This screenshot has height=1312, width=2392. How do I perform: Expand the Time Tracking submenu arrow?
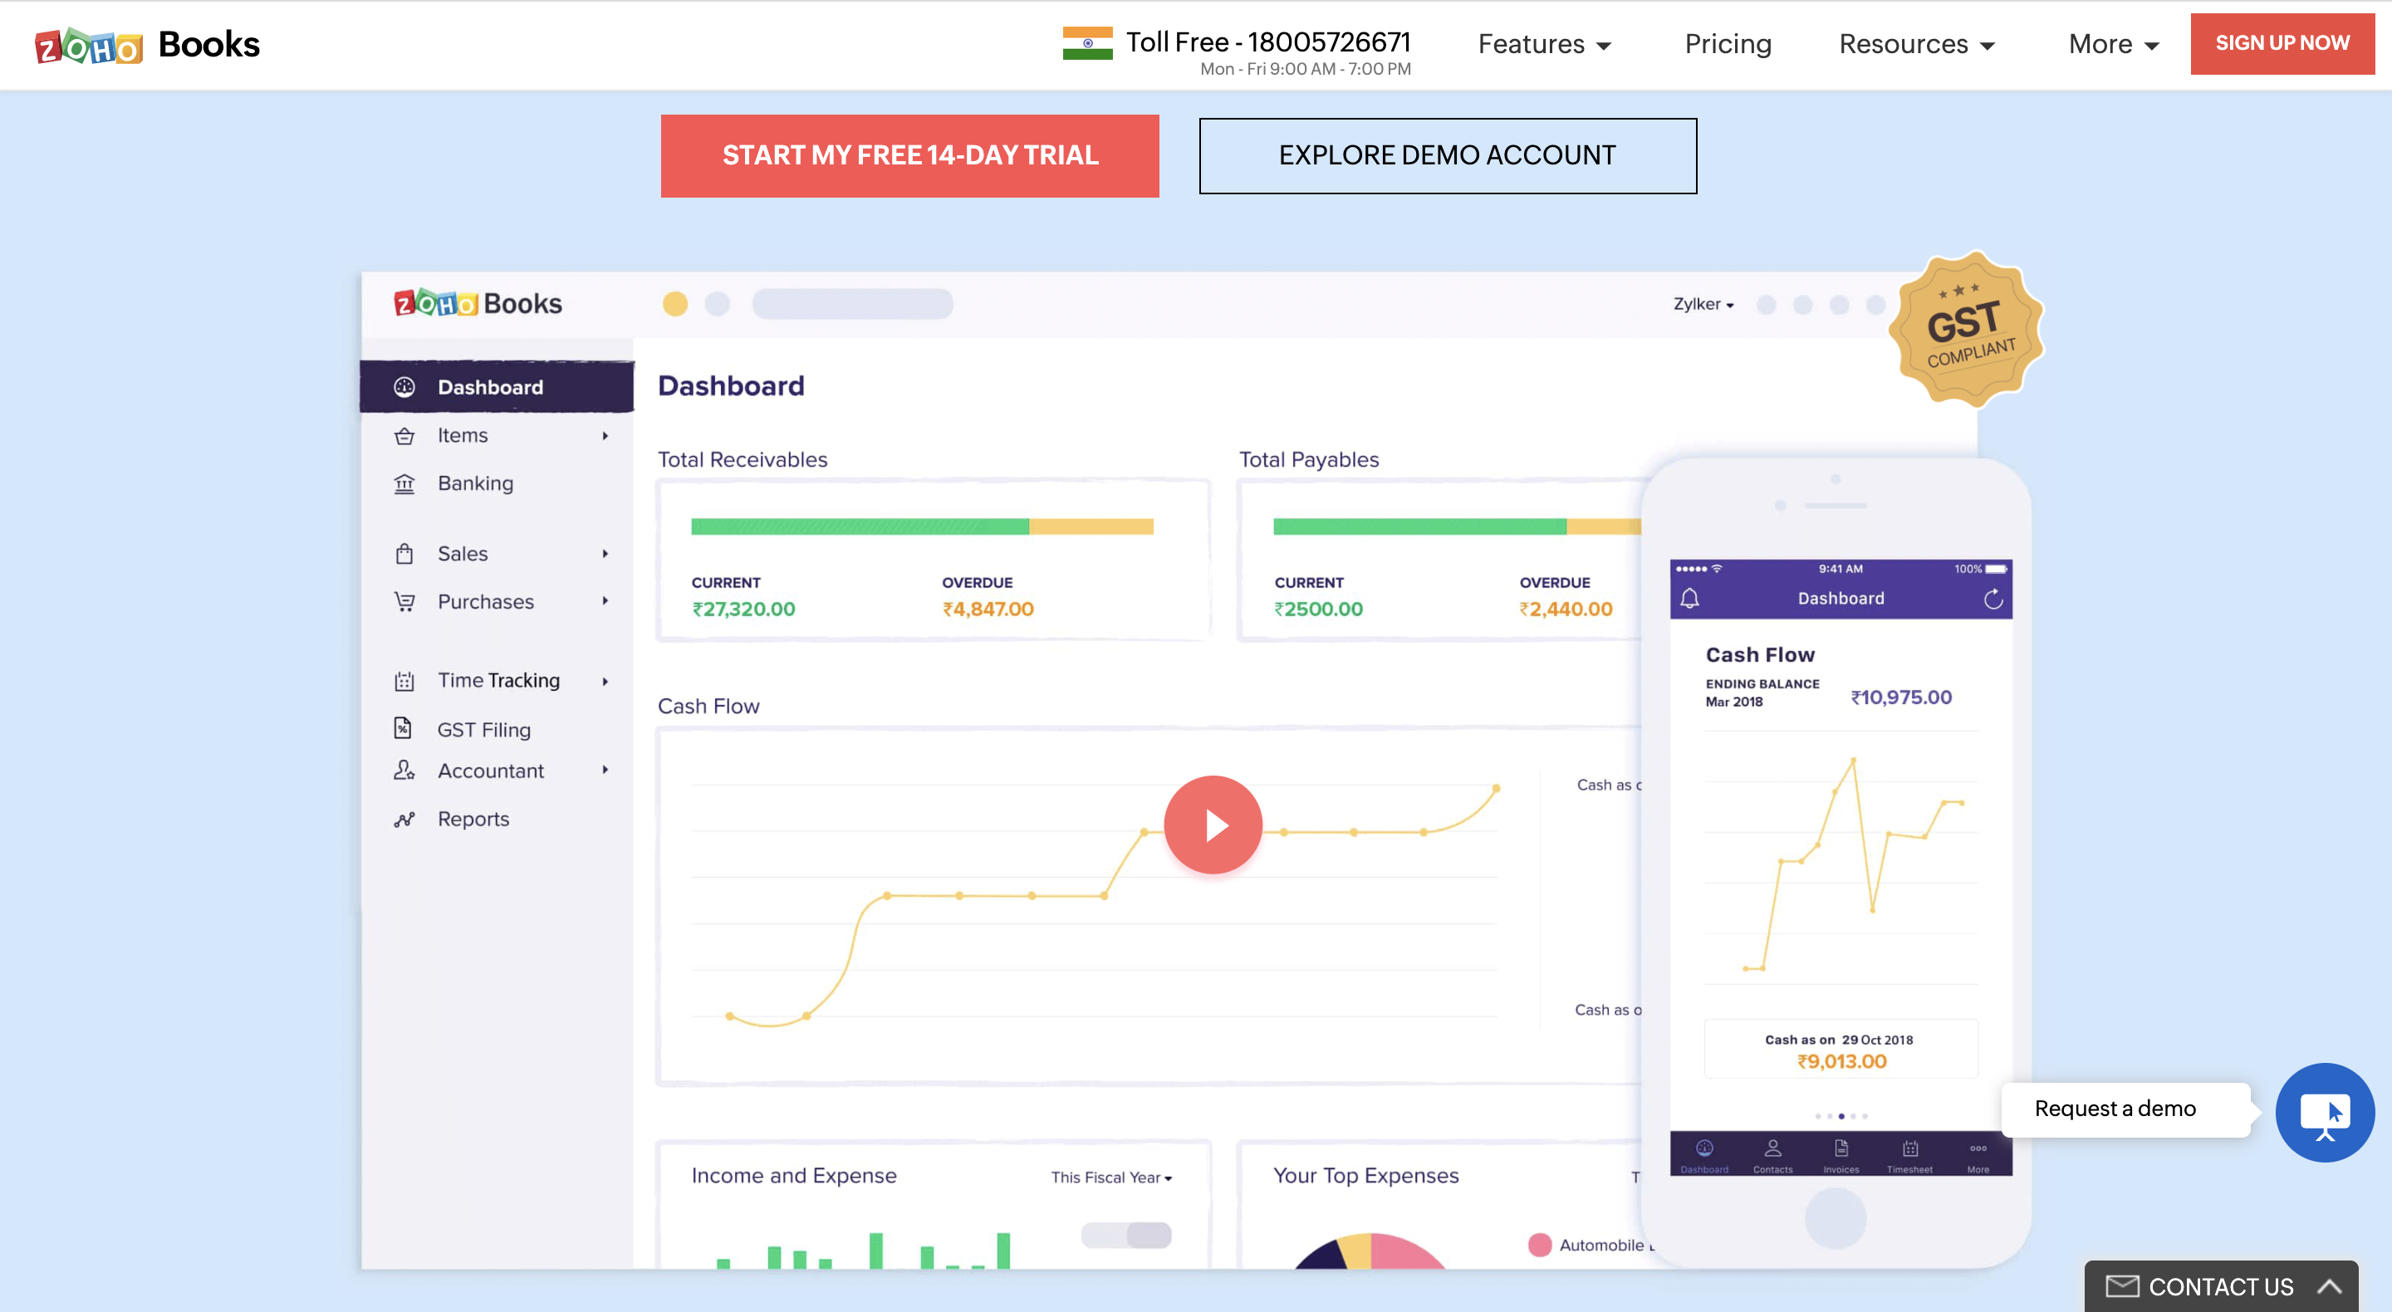605,682
